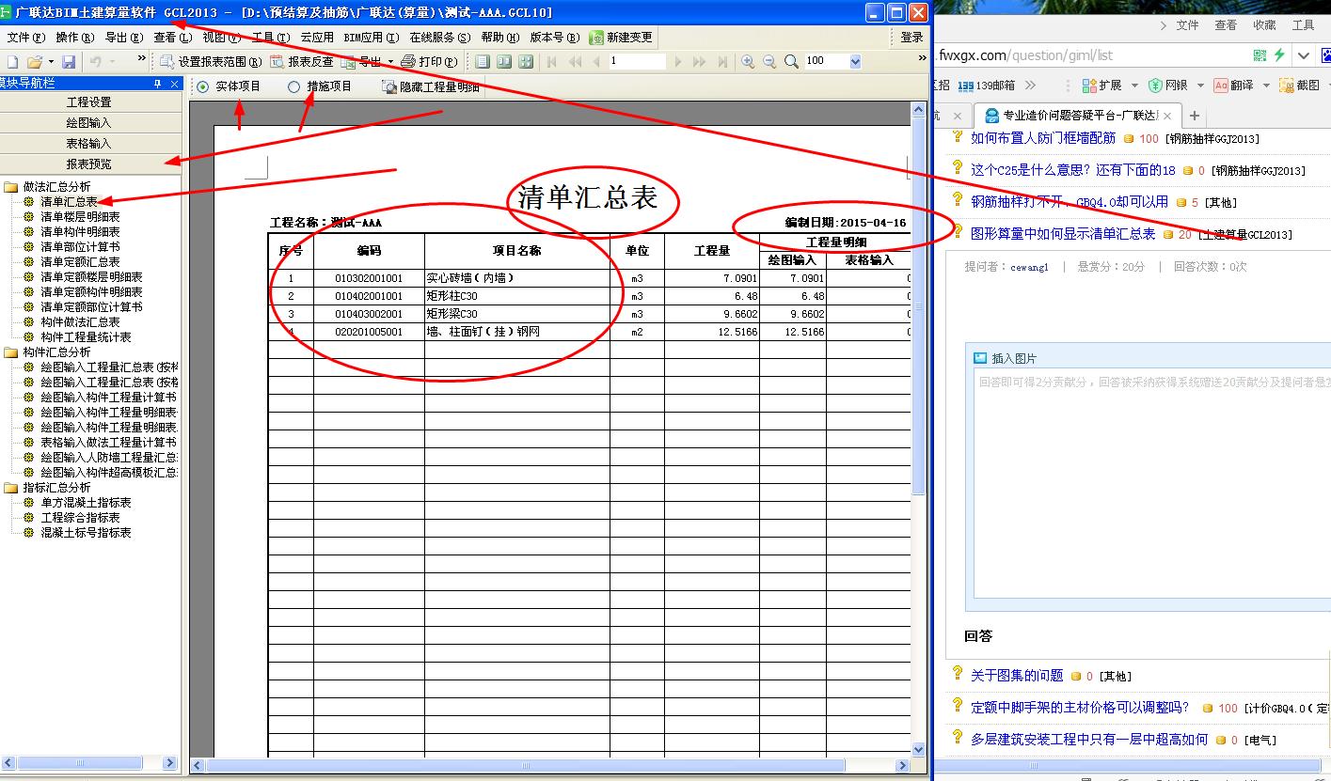Click 隐藏工程量明细 hide details button
Screen dimensions: 1331x781
tap(431, 86)
